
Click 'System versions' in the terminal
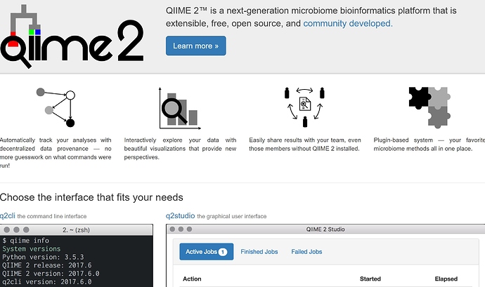point(32,248)
